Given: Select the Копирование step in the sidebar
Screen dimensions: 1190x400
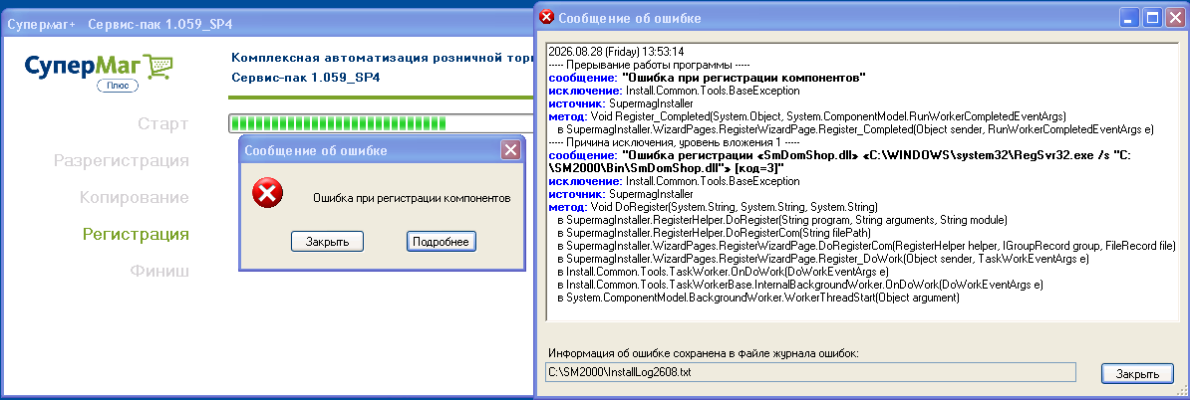Looking at the screenshot, I should [135, 198].
